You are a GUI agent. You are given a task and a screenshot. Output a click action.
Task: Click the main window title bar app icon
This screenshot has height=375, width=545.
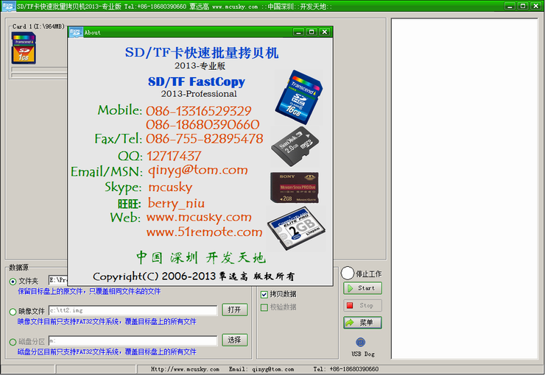point(9,6)
